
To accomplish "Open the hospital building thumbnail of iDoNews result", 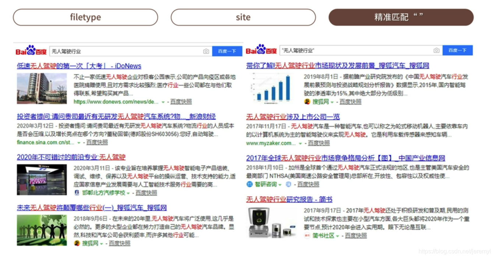I will [x=42, y=89].
